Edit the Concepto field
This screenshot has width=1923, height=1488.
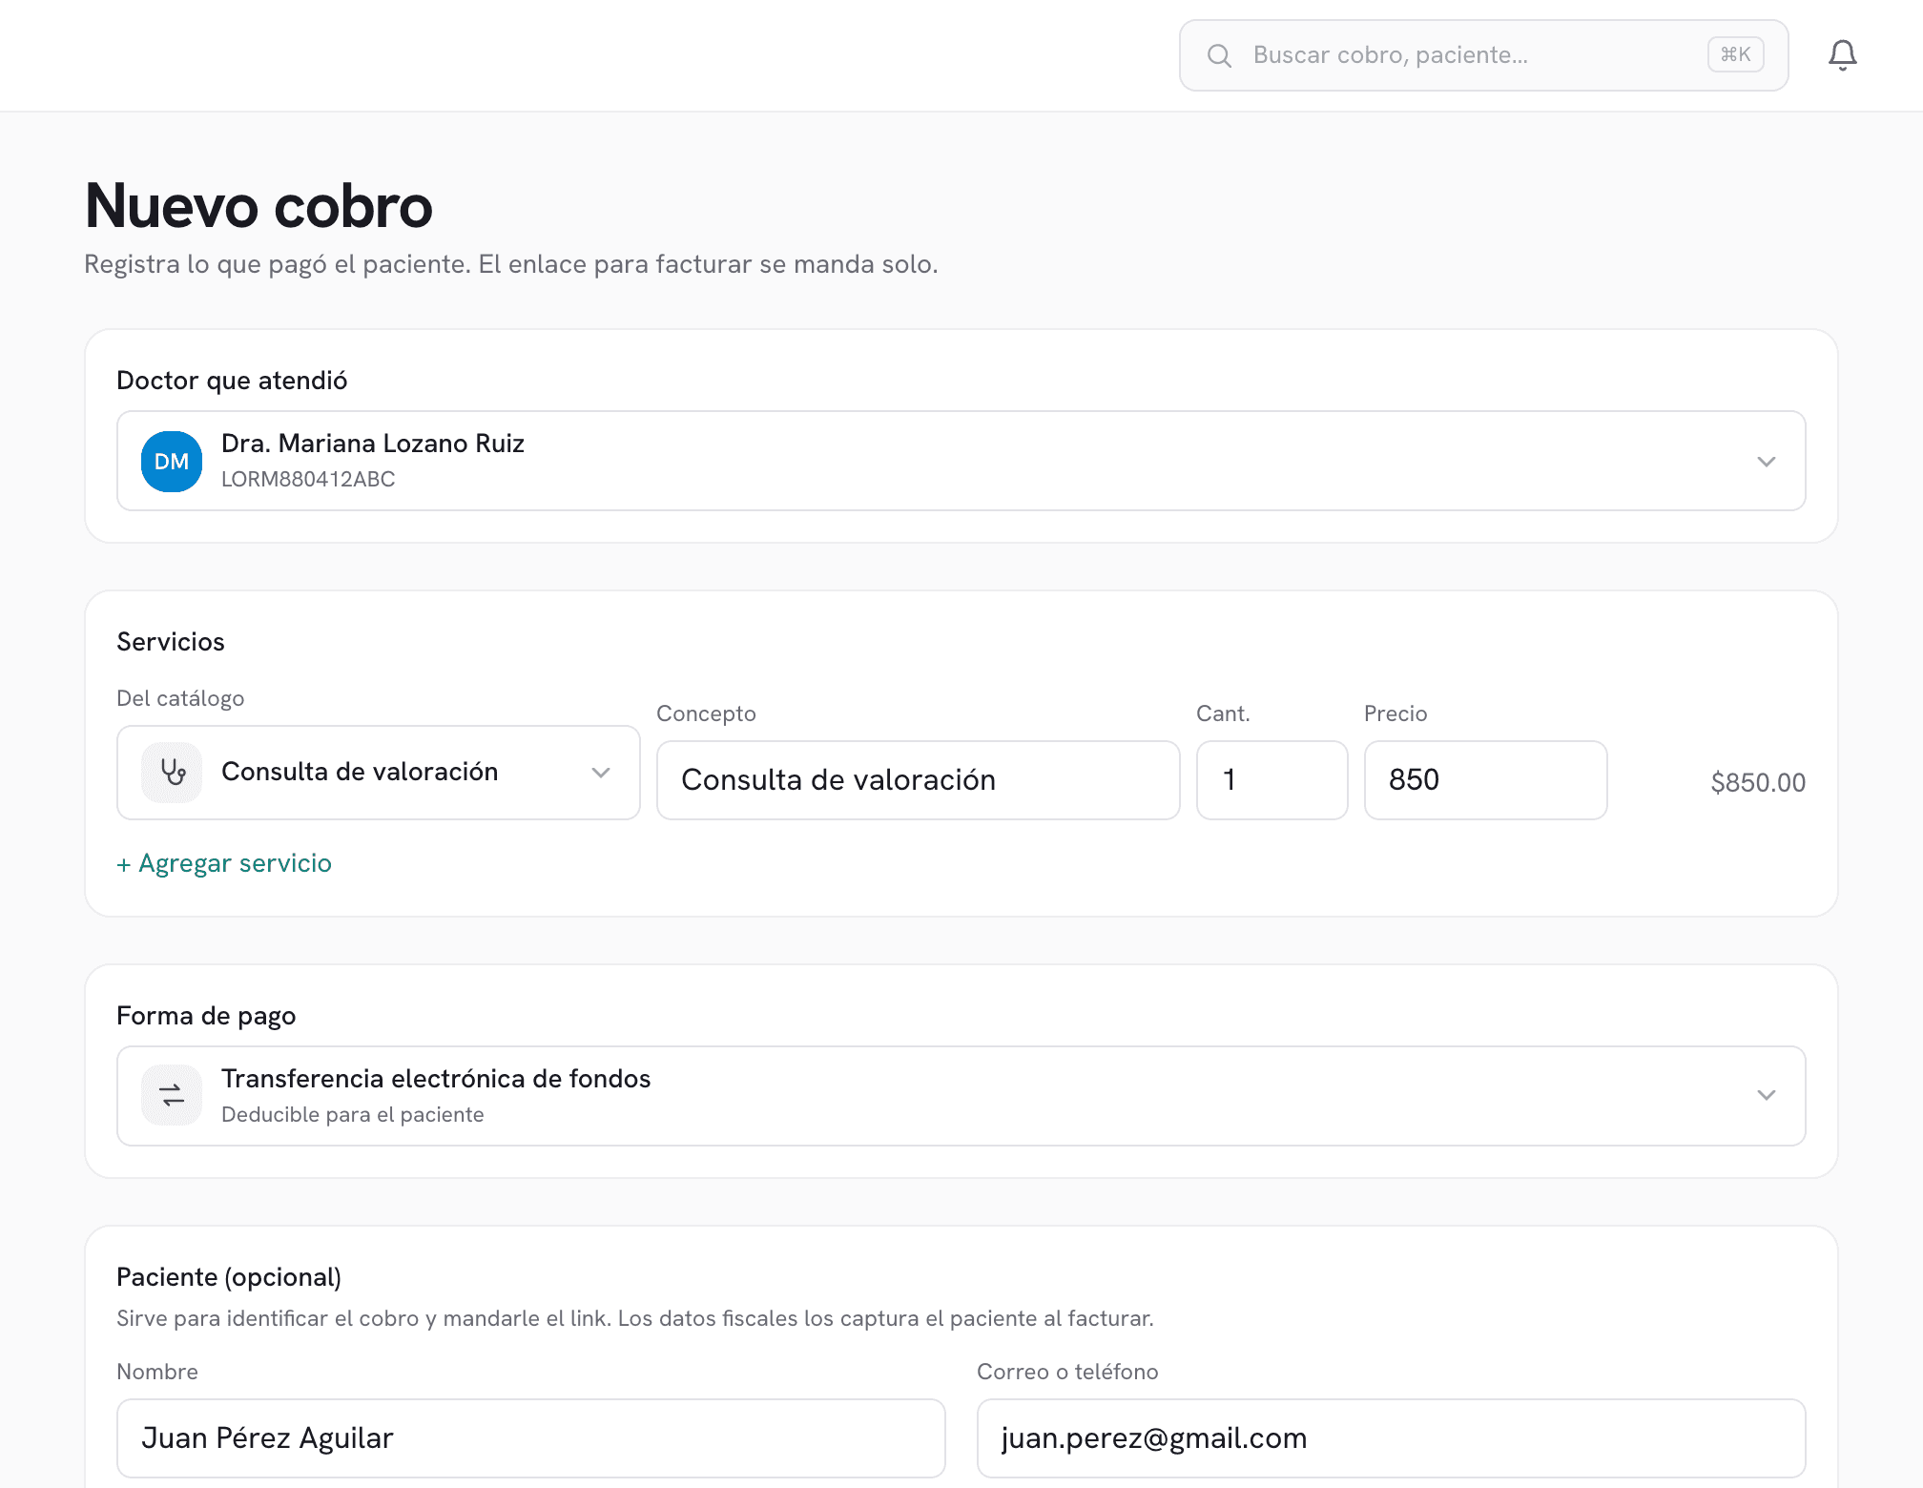point(919,780)
